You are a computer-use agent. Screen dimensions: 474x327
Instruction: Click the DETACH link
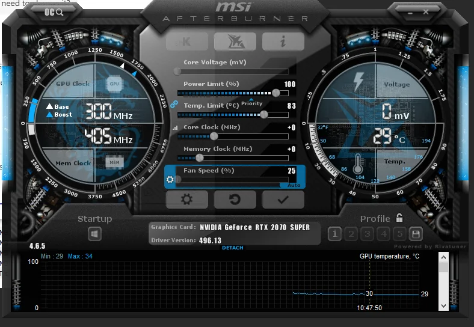point(232,248)
